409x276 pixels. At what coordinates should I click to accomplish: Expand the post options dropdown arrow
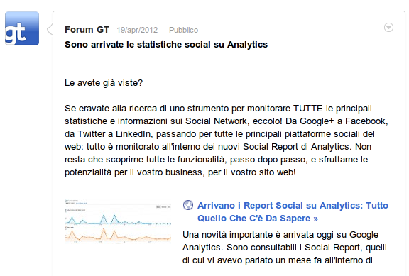(x=388, y=28)
